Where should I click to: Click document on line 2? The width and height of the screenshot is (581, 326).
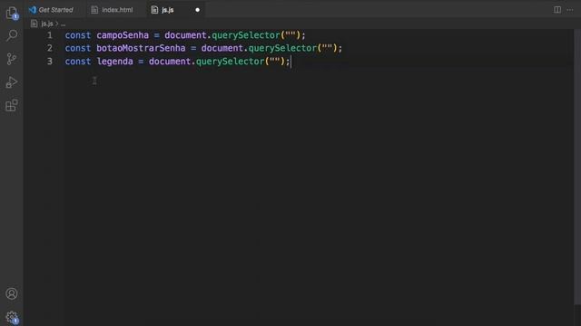pos(222,48)
